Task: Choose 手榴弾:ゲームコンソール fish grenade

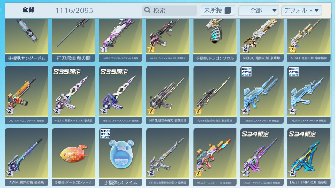Action: 73,157
